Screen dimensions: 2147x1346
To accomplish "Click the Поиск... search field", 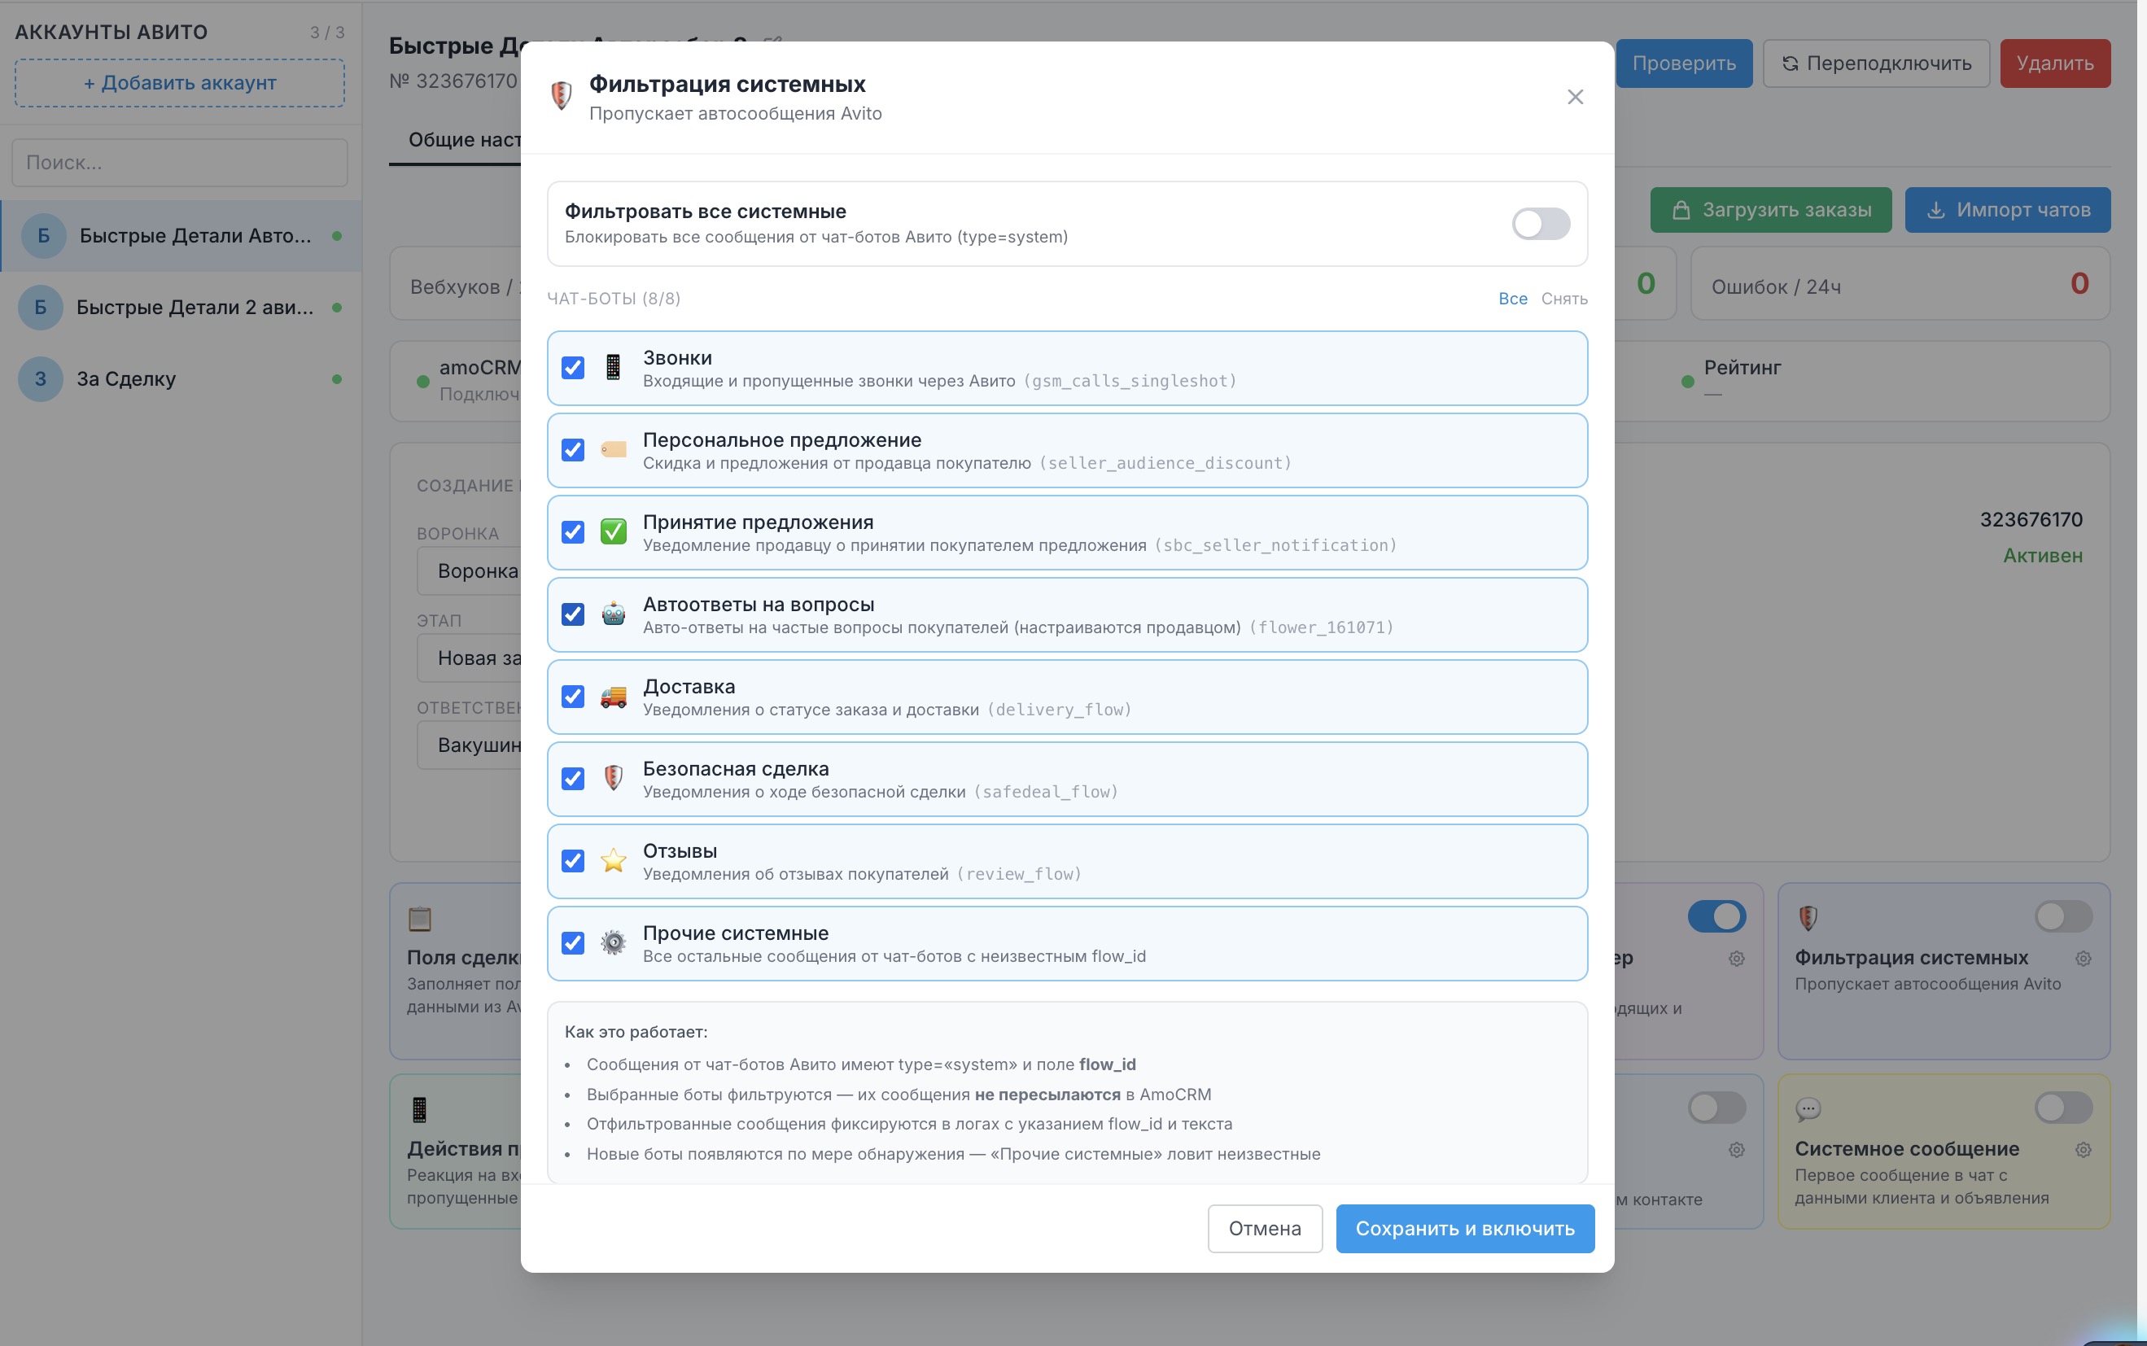I will pos(180,163).
